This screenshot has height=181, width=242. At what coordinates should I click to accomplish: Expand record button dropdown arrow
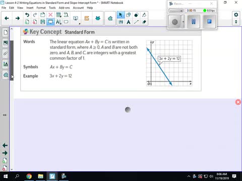(x=183, y=22)
